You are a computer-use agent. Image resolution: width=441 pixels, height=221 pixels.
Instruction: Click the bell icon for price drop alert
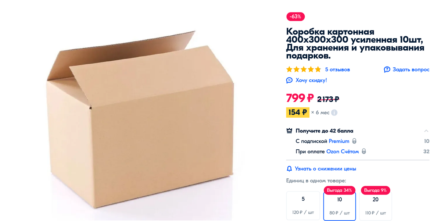[x=289, y=169]
